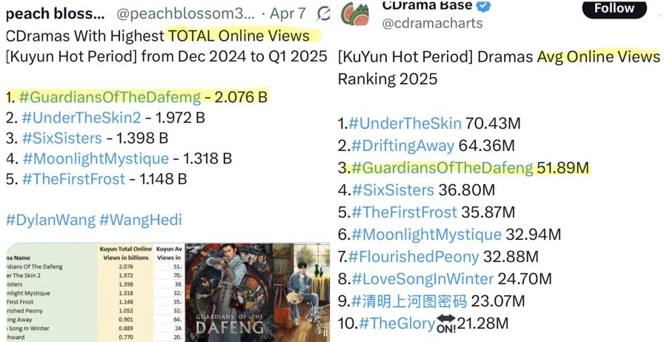667x342 pixels.
Task: Click the Grok icon beside Apr 7
Action: tap(324, 13)
